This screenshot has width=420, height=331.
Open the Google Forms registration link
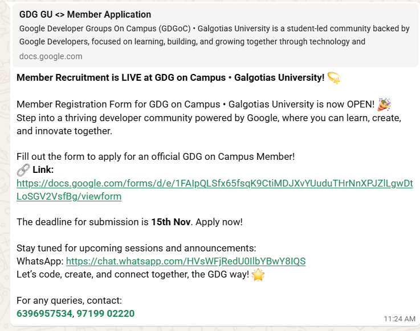click(214, 184)
